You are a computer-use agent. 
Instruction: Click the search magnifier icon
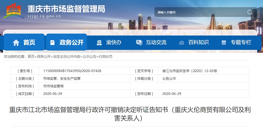[250, 12]
